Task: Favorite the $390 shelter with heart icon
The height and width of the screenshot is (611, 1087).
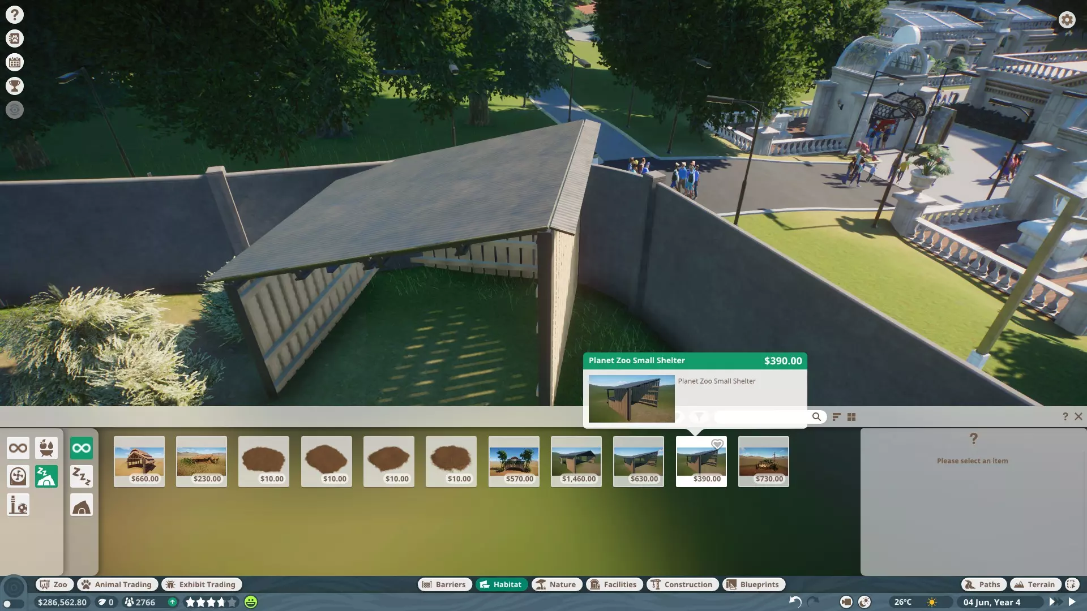Action: coord(717,445)
